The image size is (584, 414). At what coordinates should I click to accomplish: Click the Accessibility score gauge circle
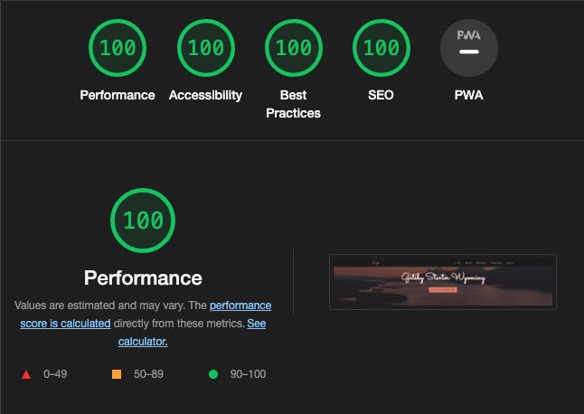(205, 47)
